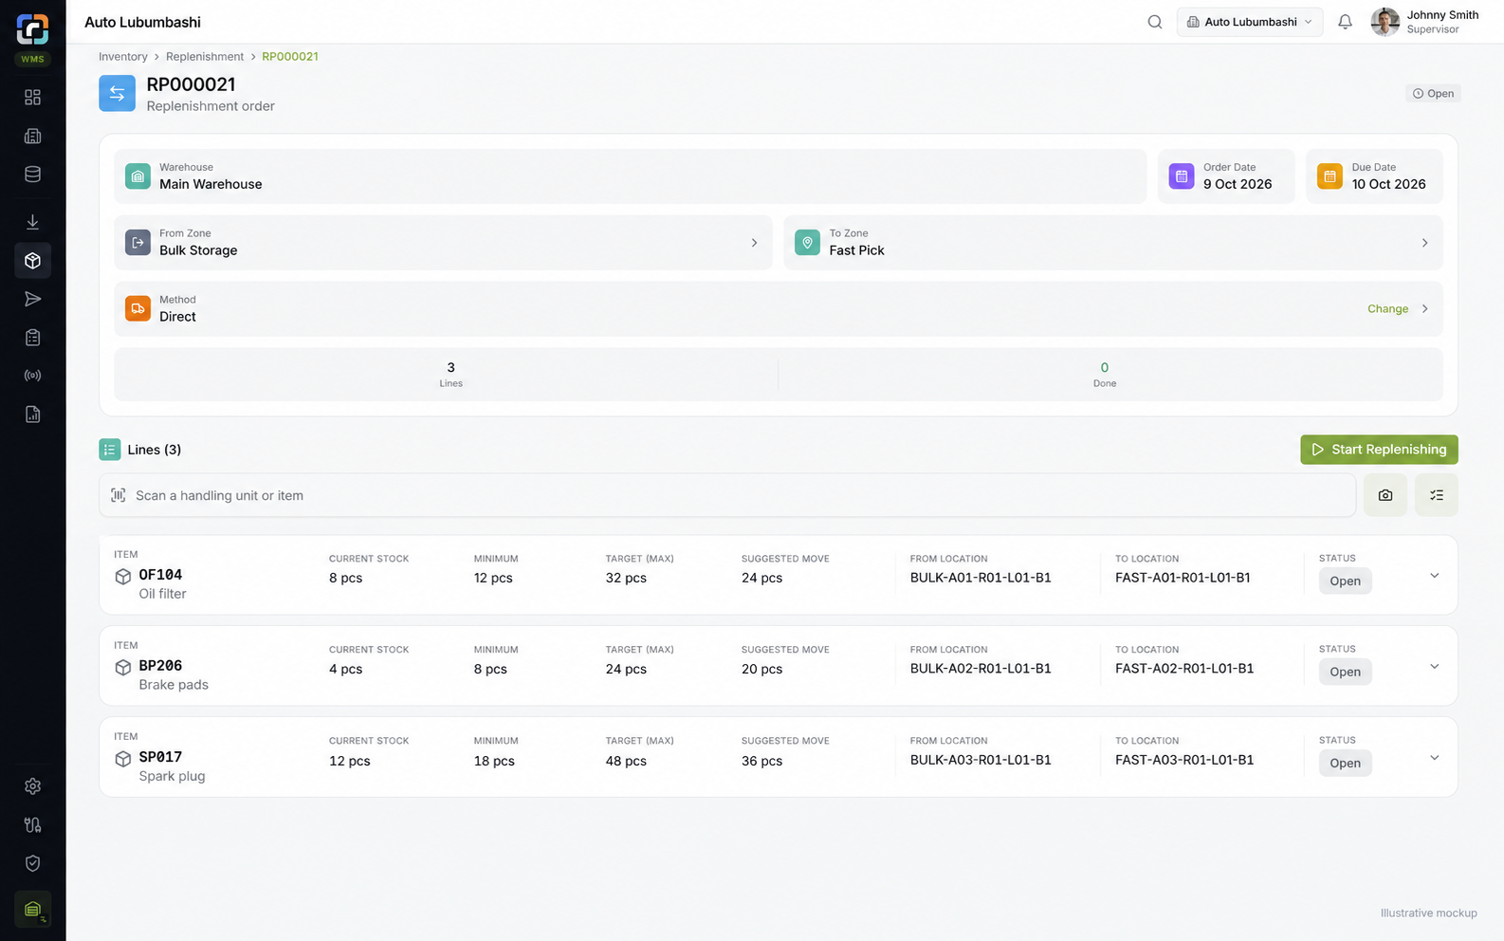Screen dimensions: 1504x941
Task: Open the camera scan button
Action: 1385,495
